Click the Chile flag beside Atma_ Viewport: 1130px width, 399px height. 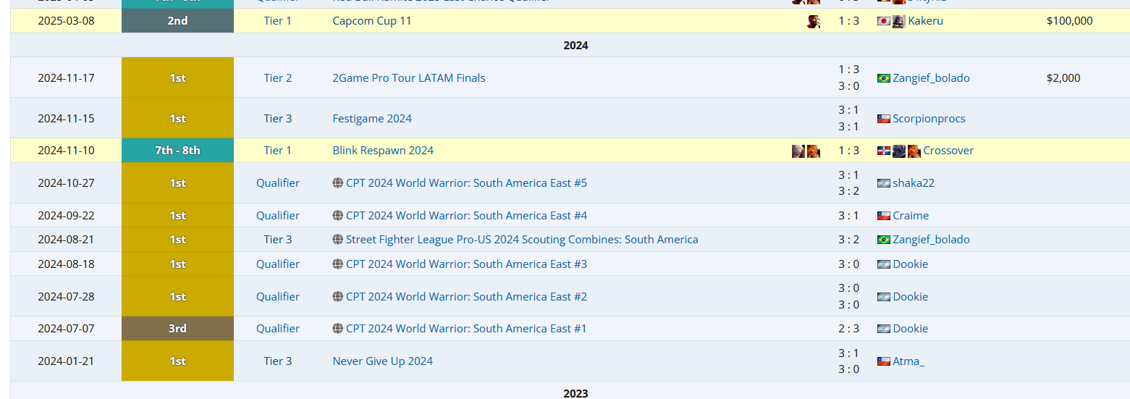click(883, 361)
